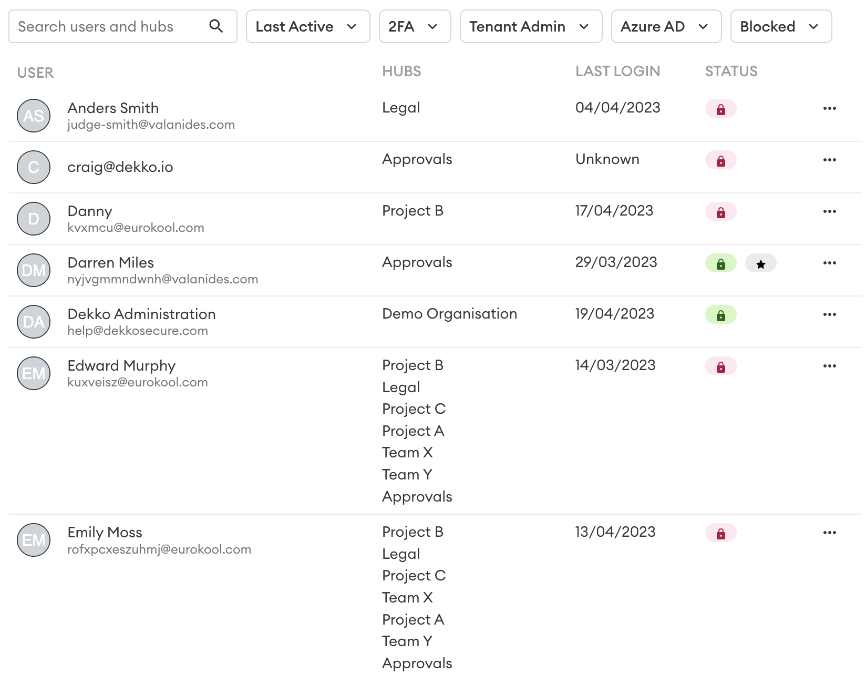
Task: Open more options for Danny
Action: tap(829, 211)
